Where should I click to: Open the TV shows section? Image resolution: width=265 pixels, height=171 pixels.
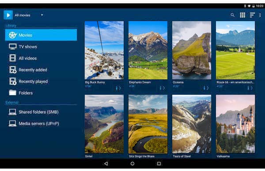tap(41, 47)
